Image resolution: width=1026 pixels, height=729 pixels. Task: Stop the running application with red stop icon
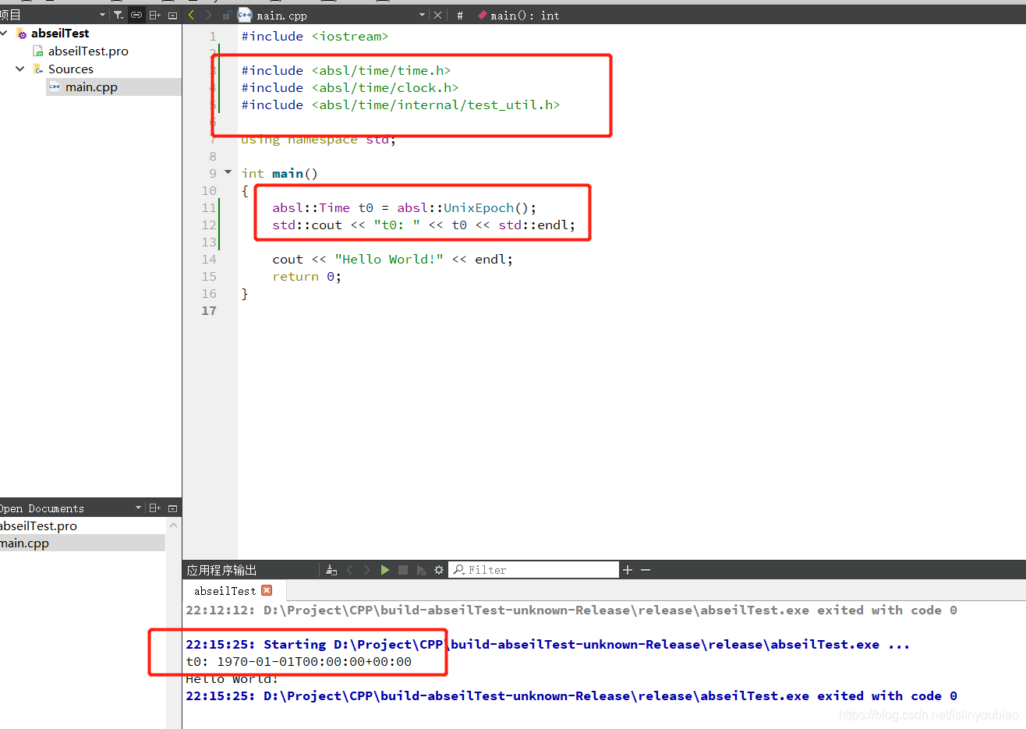pos(404,570)
